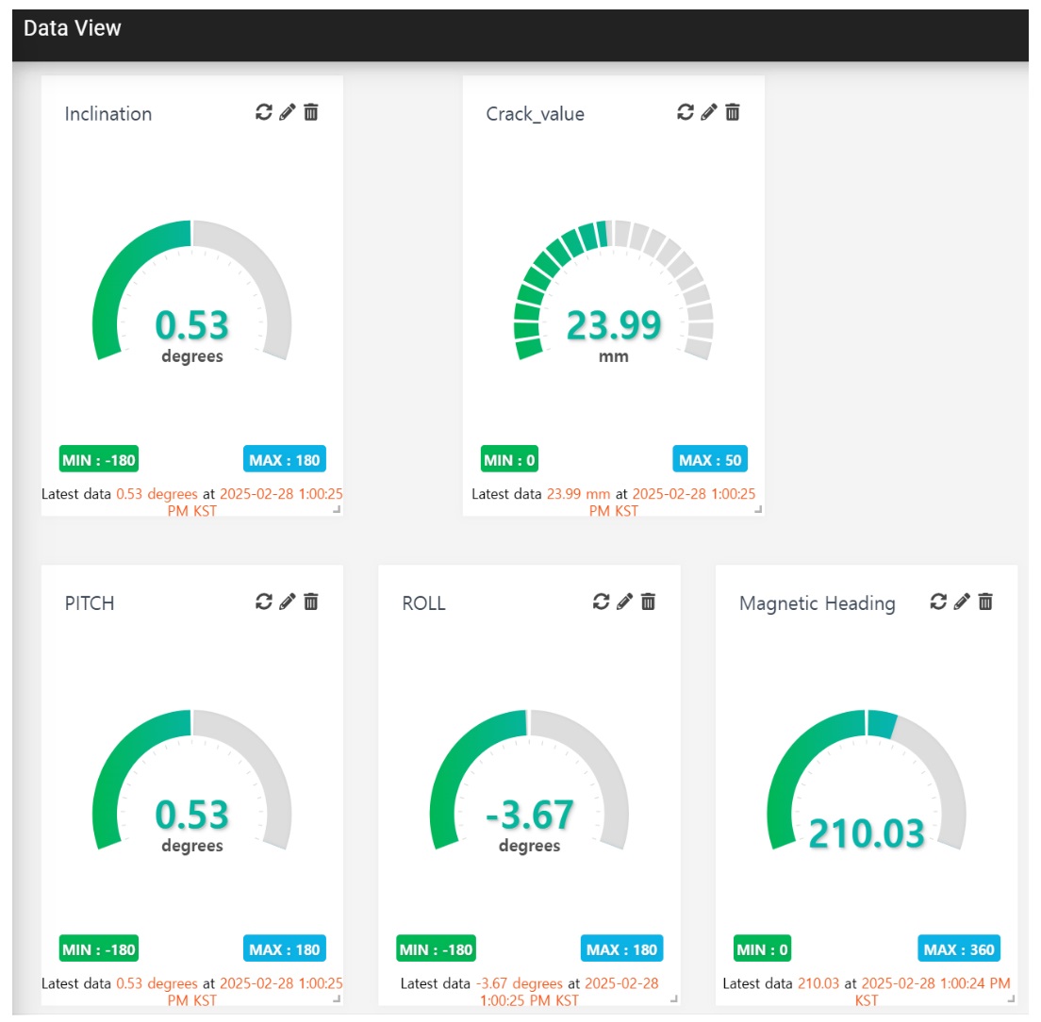The image size is (1041, 1022).
Task: Click the Inclination latest data timestamp text
Action: coord(191,503)
